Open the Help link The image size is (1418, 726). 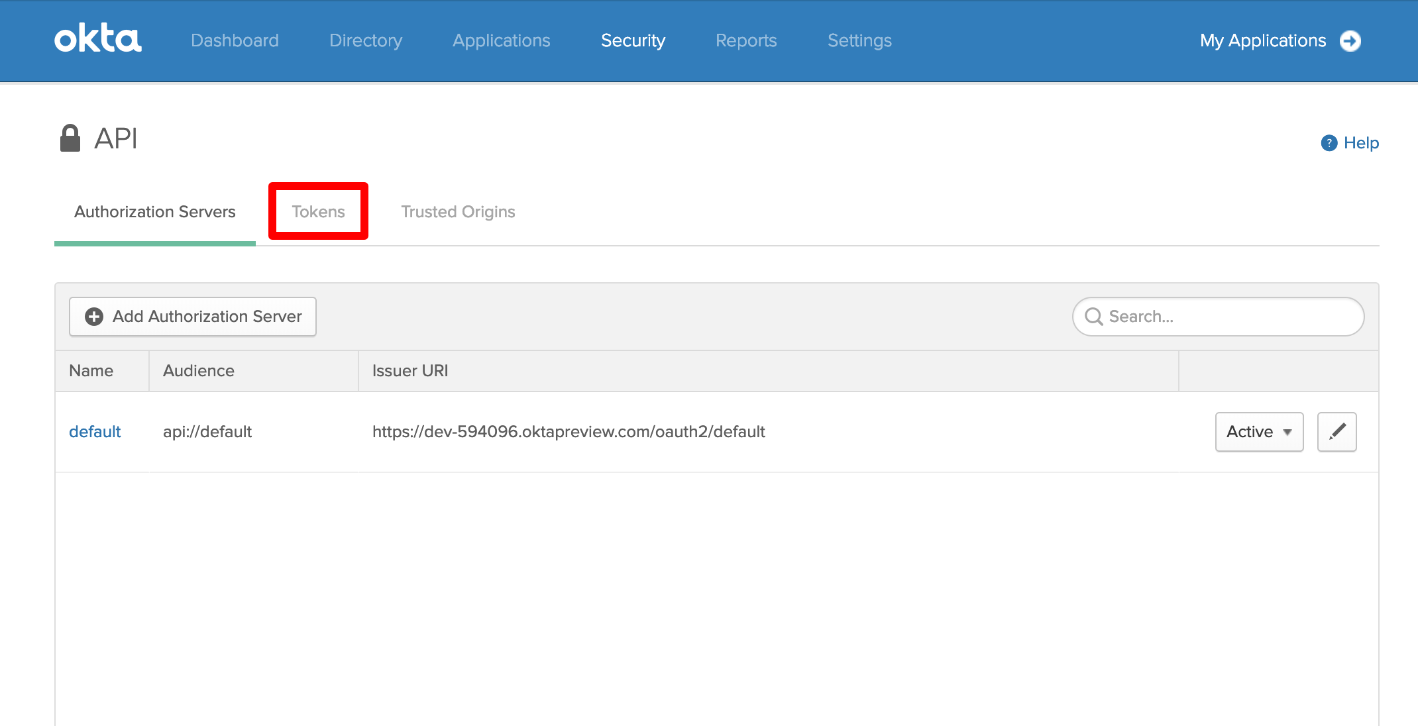(x=1361, y=143)
